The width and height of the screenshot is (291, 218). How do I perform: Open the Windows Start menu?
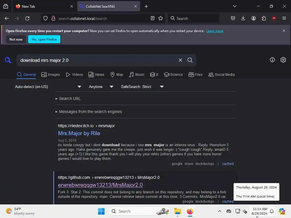101,211
